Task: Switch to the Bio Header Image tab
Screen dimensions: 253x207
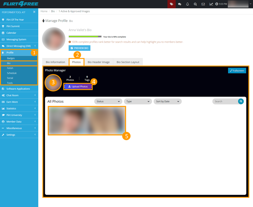Action: point(98,62)
